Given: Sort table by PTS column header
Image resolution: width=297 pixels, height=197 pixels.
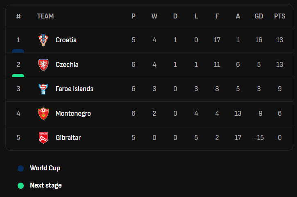Looking at the screenshot, I should coord(279,16).
